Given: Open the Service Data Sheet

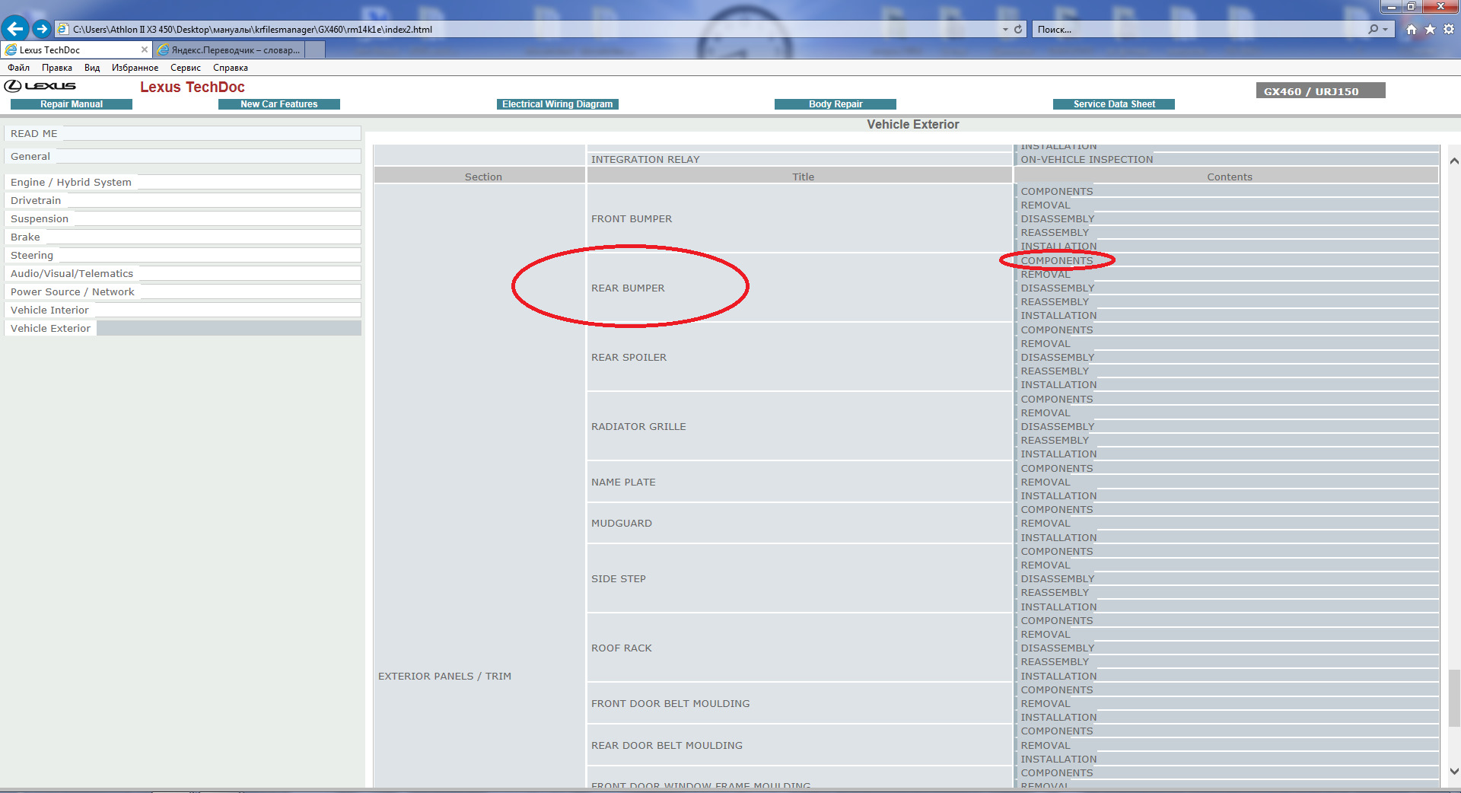Looking at the screenshot, I should click(1114, 104).
